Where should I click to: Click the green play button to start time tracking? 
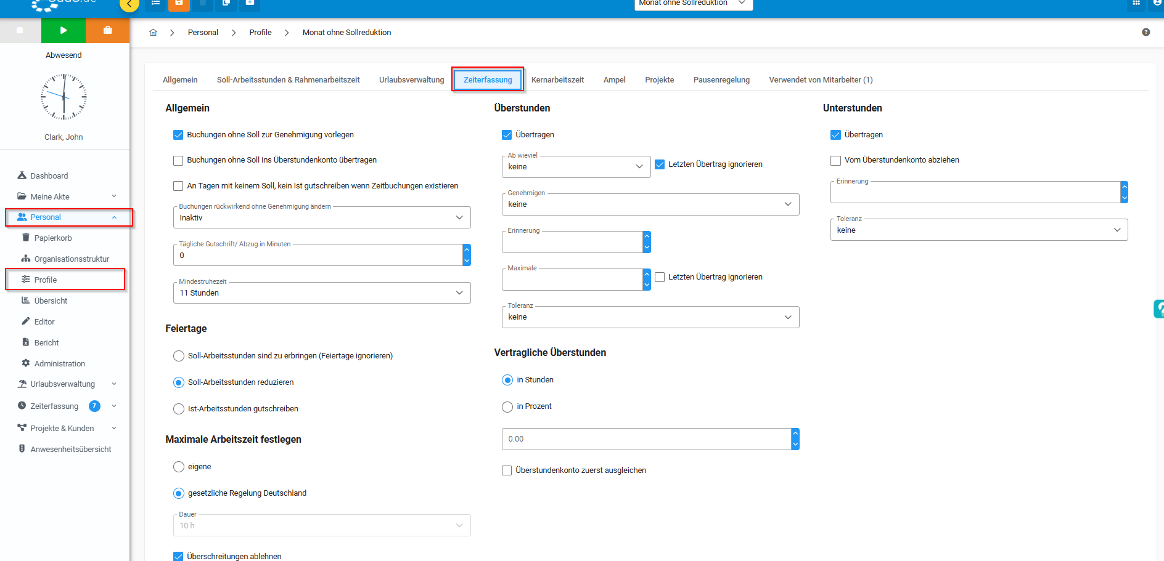tap(64, 30)
